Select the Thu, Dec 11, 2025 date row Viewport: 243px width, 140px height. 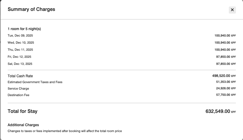pyautogui.click(x=20, y=50)
